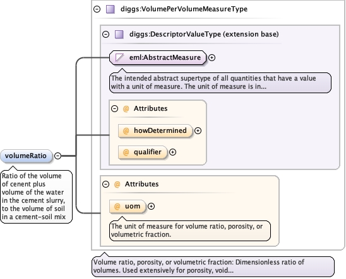Click the @ icon on the uom attribute
The height and width of the screenshot is (279, 346).
(117, 207)
